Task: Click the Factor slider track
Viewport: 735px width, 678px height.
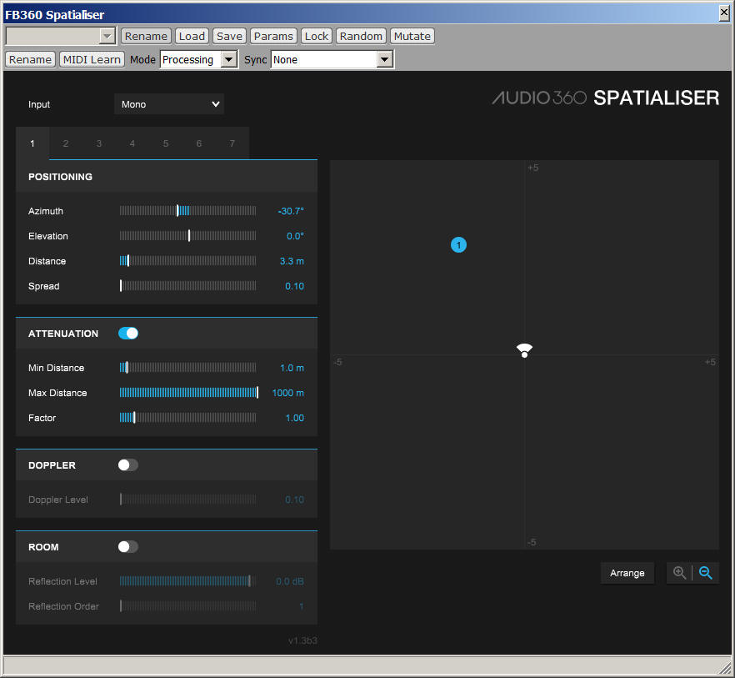Action: 188,418
